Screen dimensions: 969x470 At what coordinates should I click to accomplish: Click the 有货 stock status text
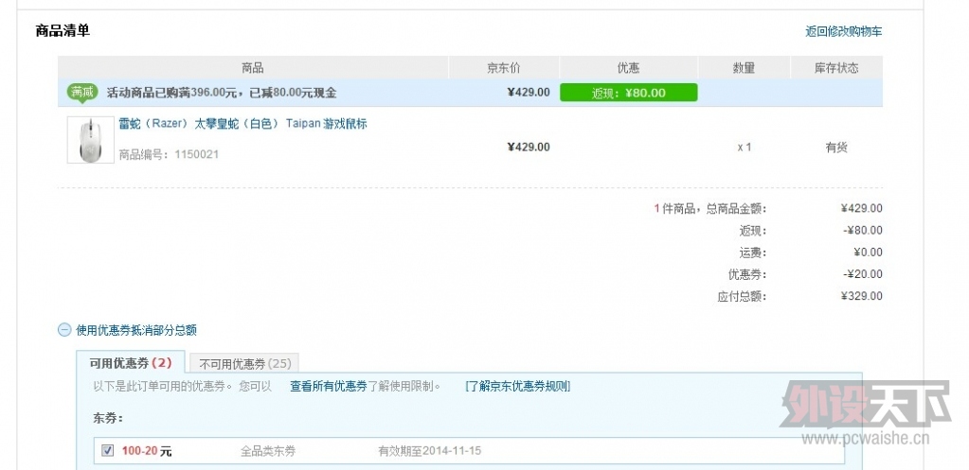pos(836,148)
